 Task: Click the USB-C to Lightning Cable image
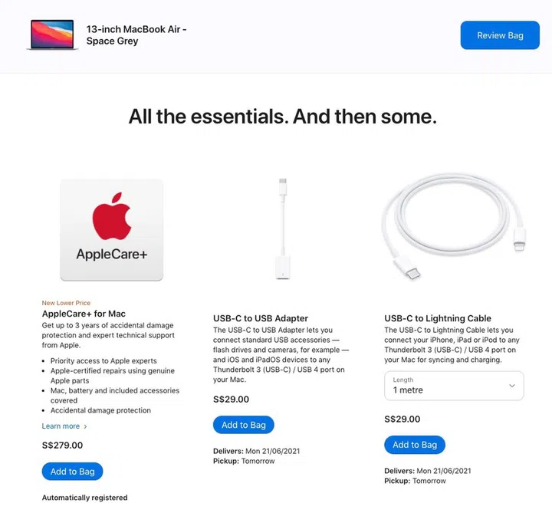coord(454,229)
